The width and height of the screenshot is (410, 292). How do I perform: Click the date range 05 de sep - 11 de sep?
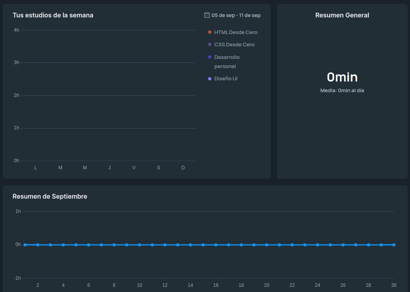click(236, 15)
